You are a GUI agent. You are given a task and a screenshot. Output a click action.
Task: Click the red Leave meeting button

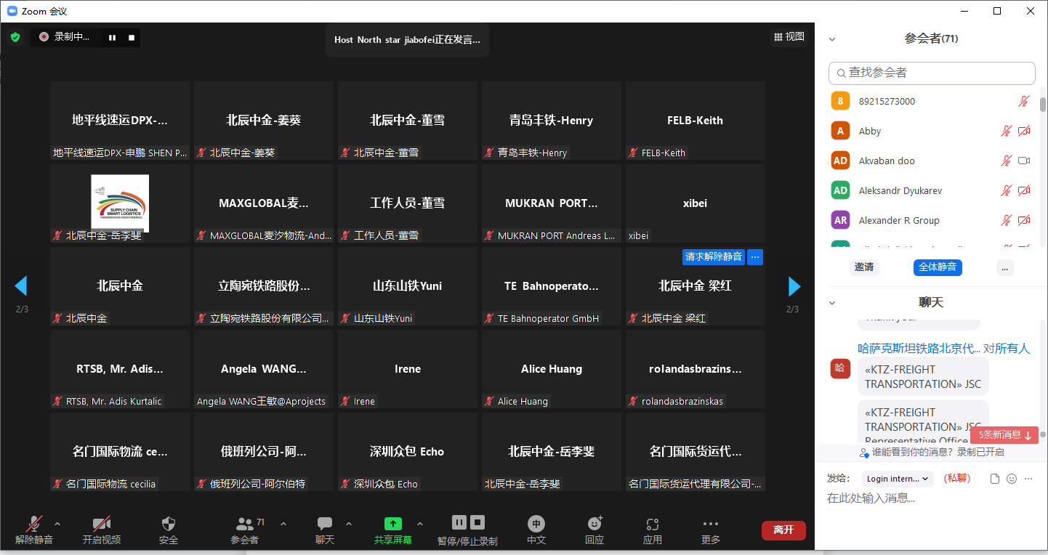click(x=783, y=530)
